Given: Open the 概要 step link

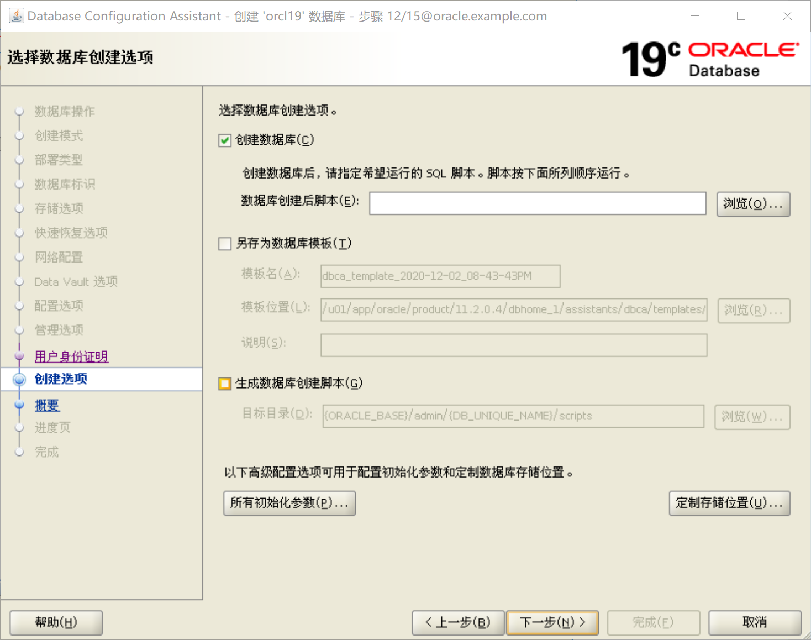Looking at the screenshot, I should click(x=47, y=405).
